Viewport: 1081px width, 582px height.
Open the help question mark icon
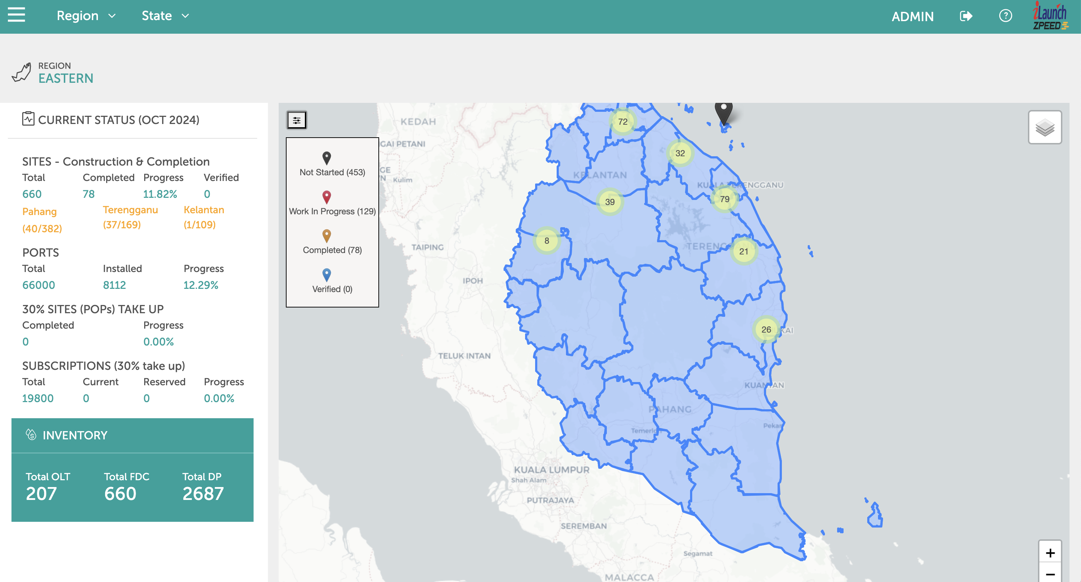[x=1005, y=16]
